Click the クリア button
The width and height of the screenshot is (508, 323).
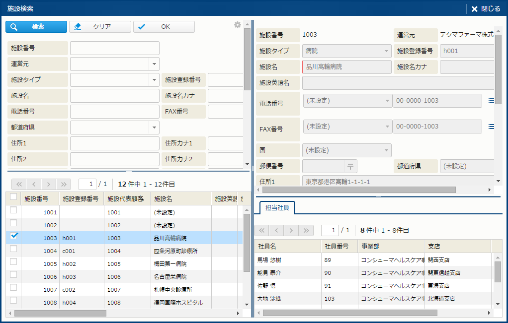pos(100,27)
